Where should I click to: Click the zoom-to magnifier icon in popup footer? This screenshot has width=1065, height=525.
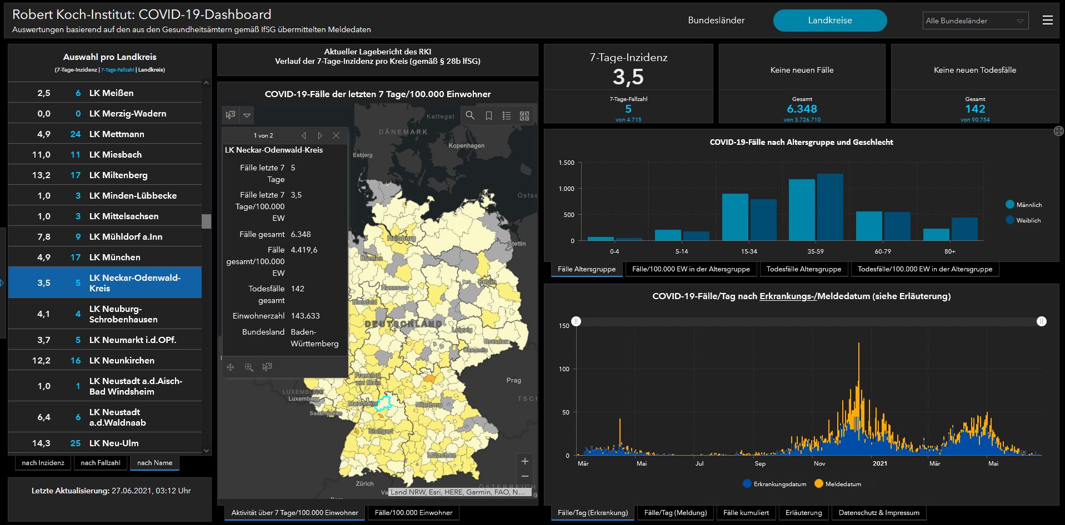(x=249, y=367)
